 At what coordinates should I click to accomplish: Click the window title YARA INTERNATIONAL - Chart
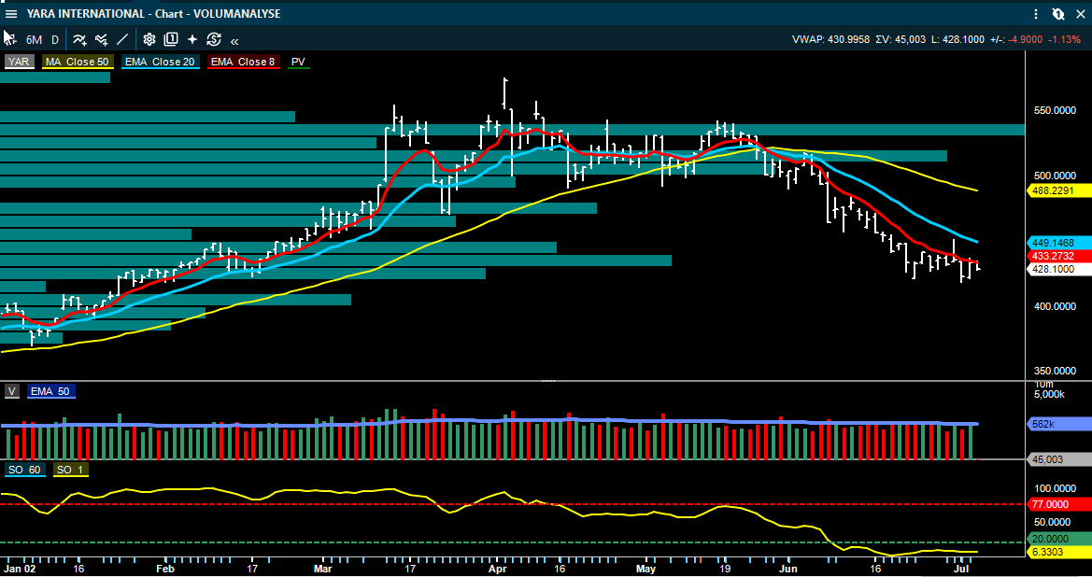point(153,14)
